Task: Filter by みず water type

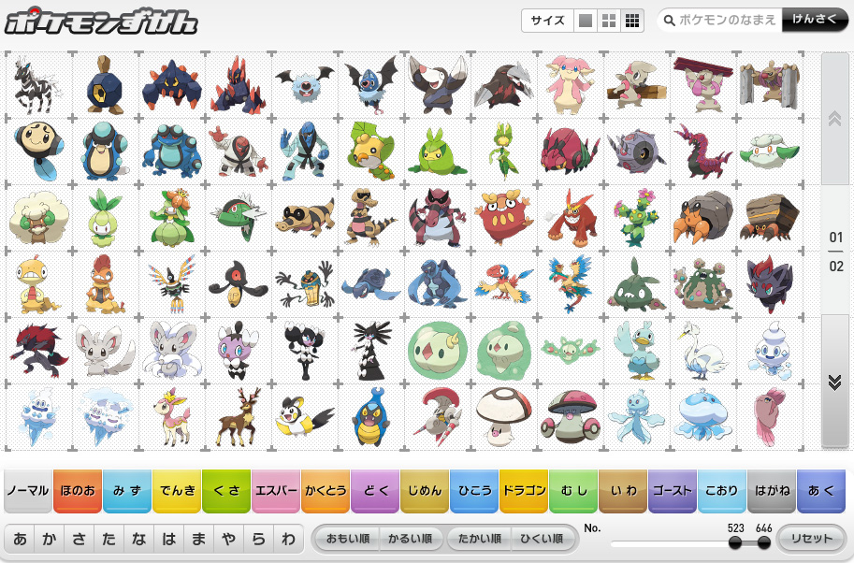Action: coord(127,491)
